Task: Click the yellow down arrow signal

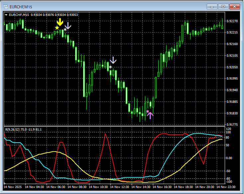Action: click(60, 22)
